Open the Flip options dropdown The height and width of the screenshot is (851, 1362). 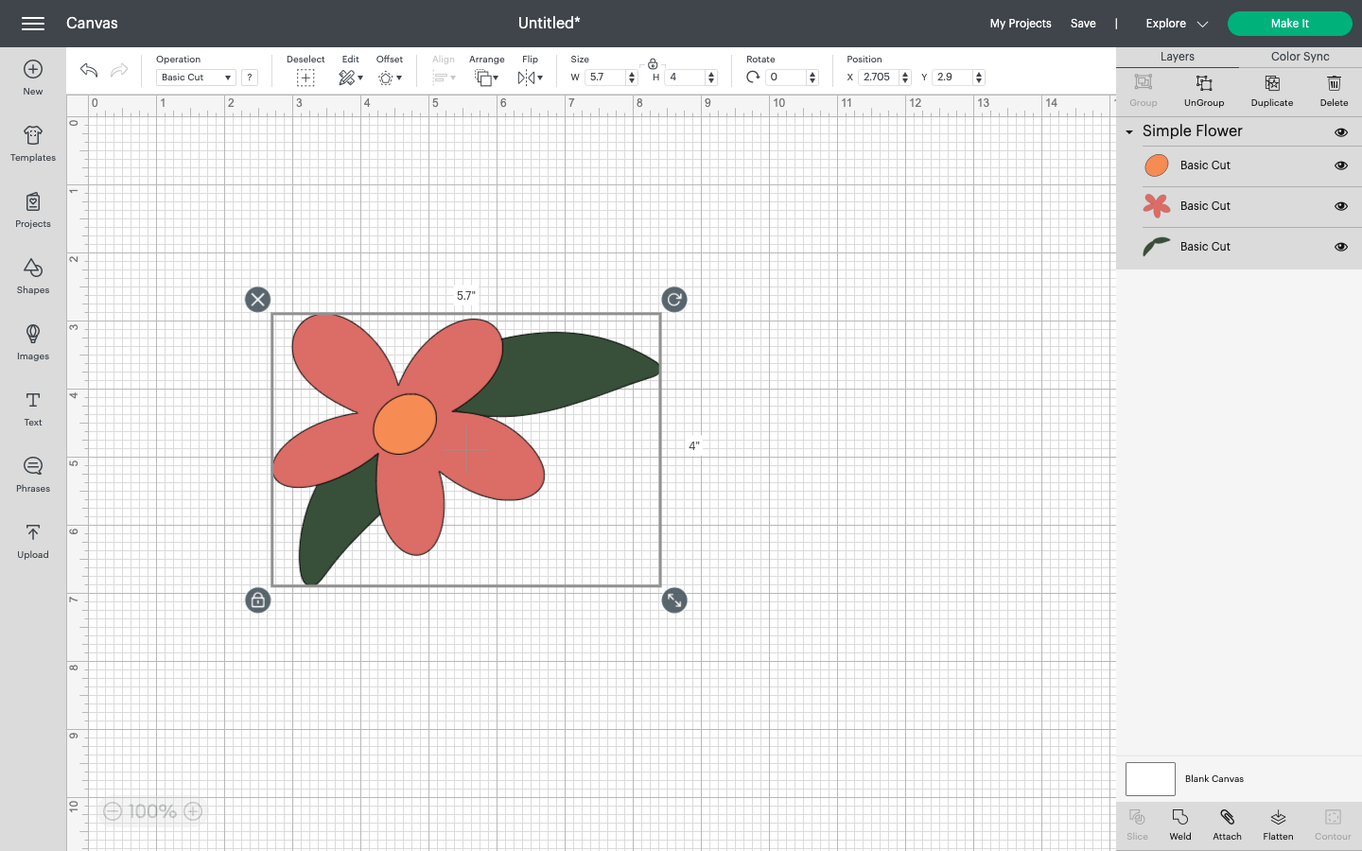click(530, 78)
